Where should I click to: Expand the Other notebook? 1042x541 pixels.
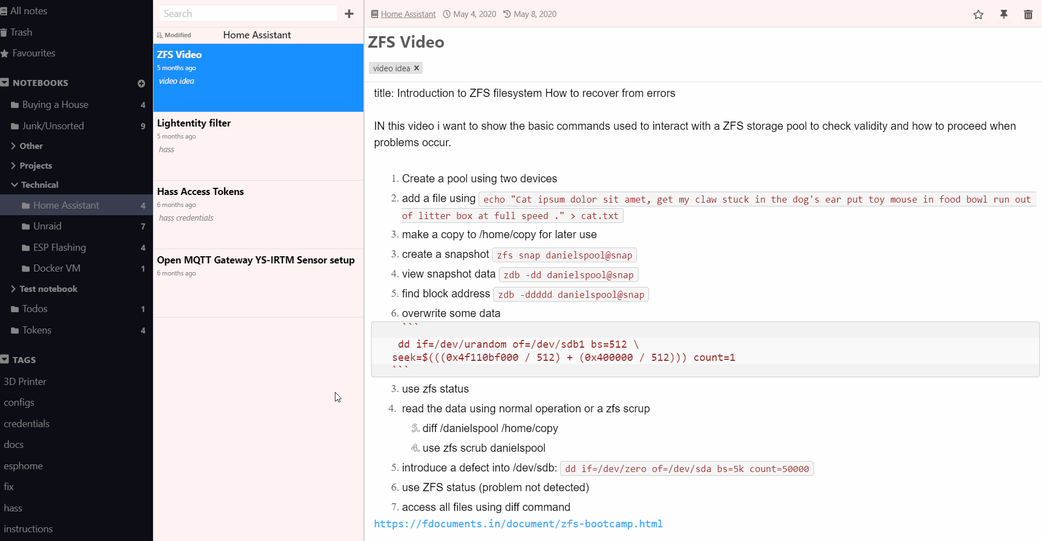click(x=13, y=146)
